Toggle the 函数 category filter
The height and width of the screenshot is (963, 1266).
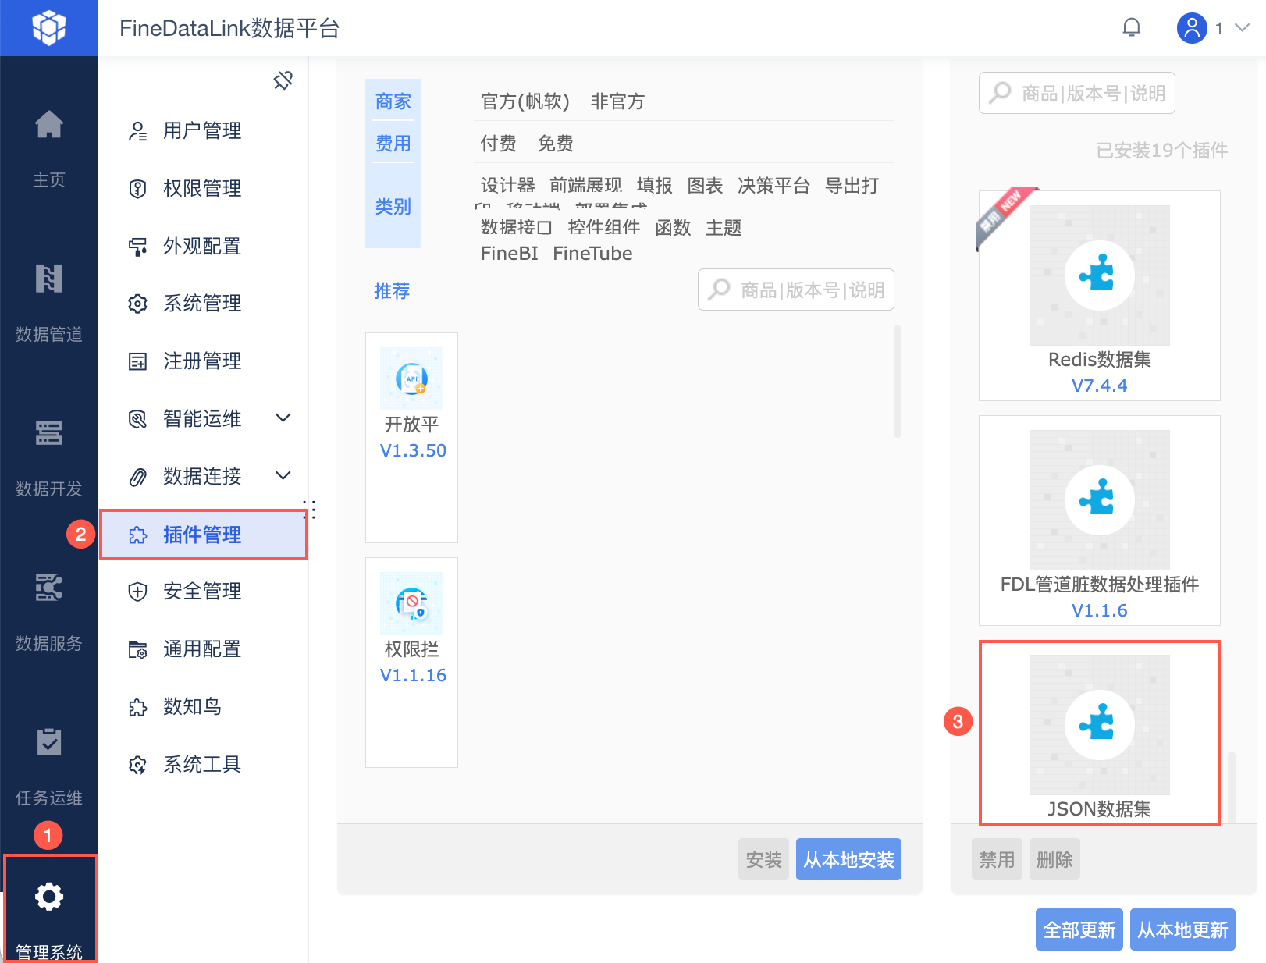click(673, 228)
